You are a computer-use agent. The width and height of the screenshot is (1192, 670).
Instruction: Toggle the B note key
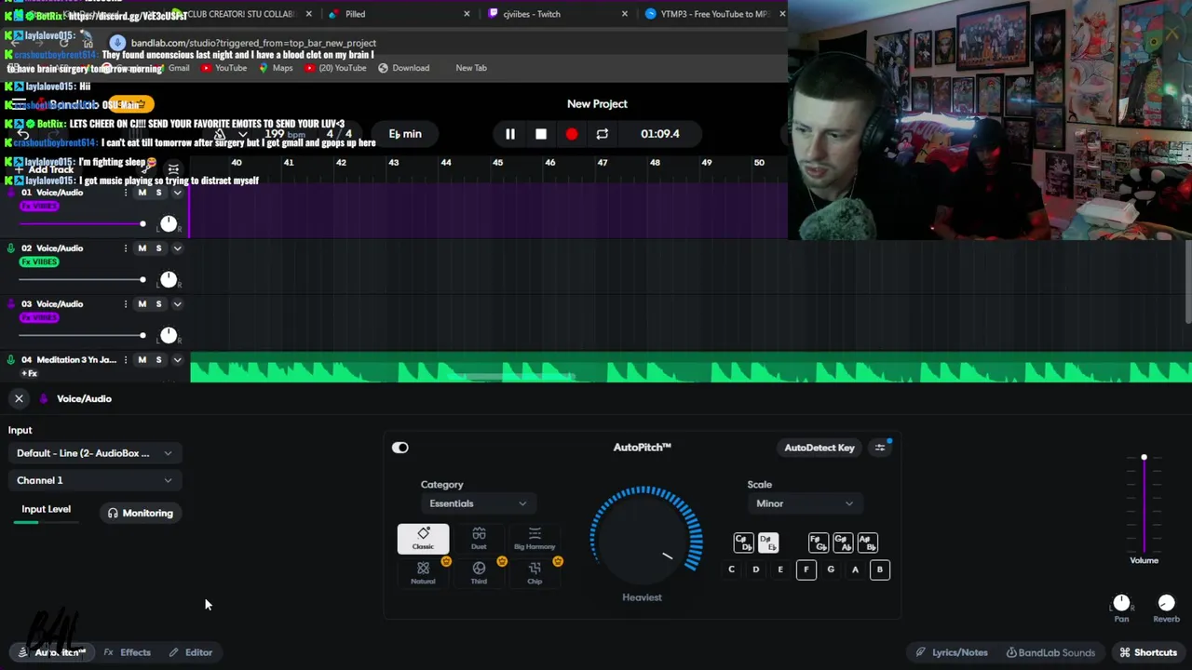point(880,569)
